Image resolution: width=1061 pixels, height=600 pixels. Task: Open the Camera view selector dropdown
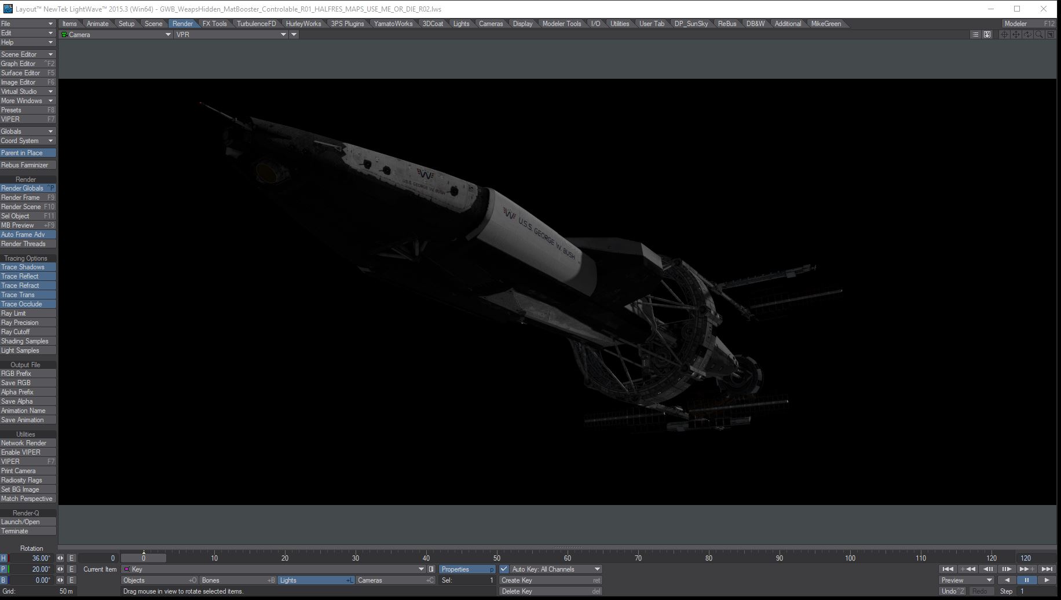116,35
